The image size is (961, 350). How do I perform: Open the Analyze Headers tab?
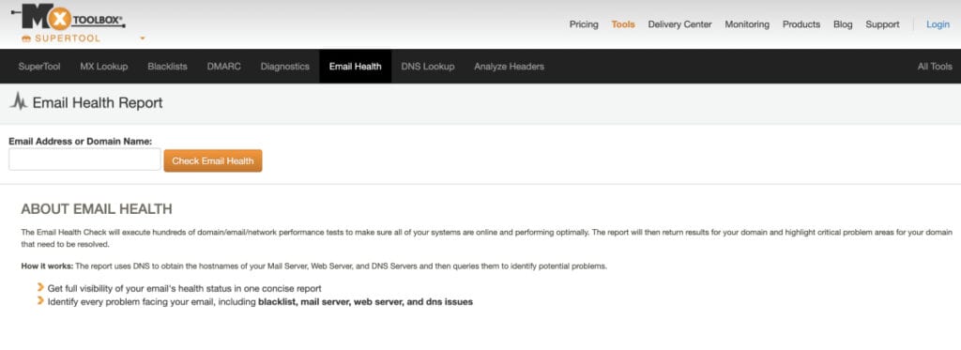point(510,67)
